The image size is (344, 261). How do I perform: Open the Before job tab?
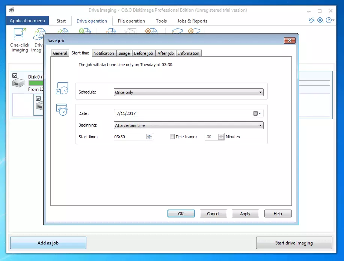[143, 53]
